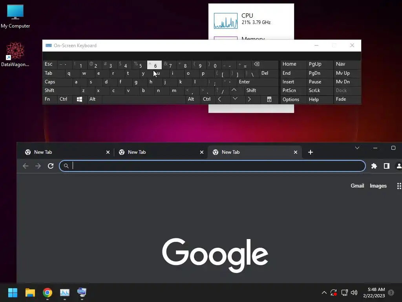Click the Tab key on keyboard

[53, 73]
